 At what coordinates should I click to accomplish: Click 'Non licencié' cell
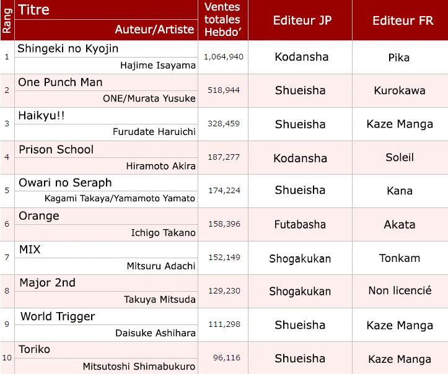[x=400, y=290]
